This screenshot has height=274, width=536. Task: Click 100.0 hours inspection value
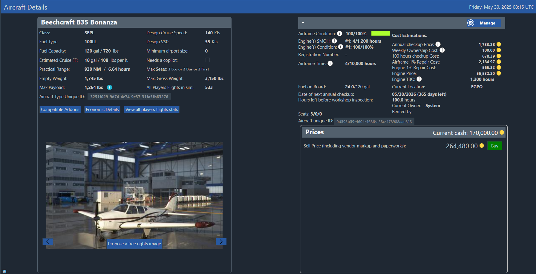pos(404,100)
